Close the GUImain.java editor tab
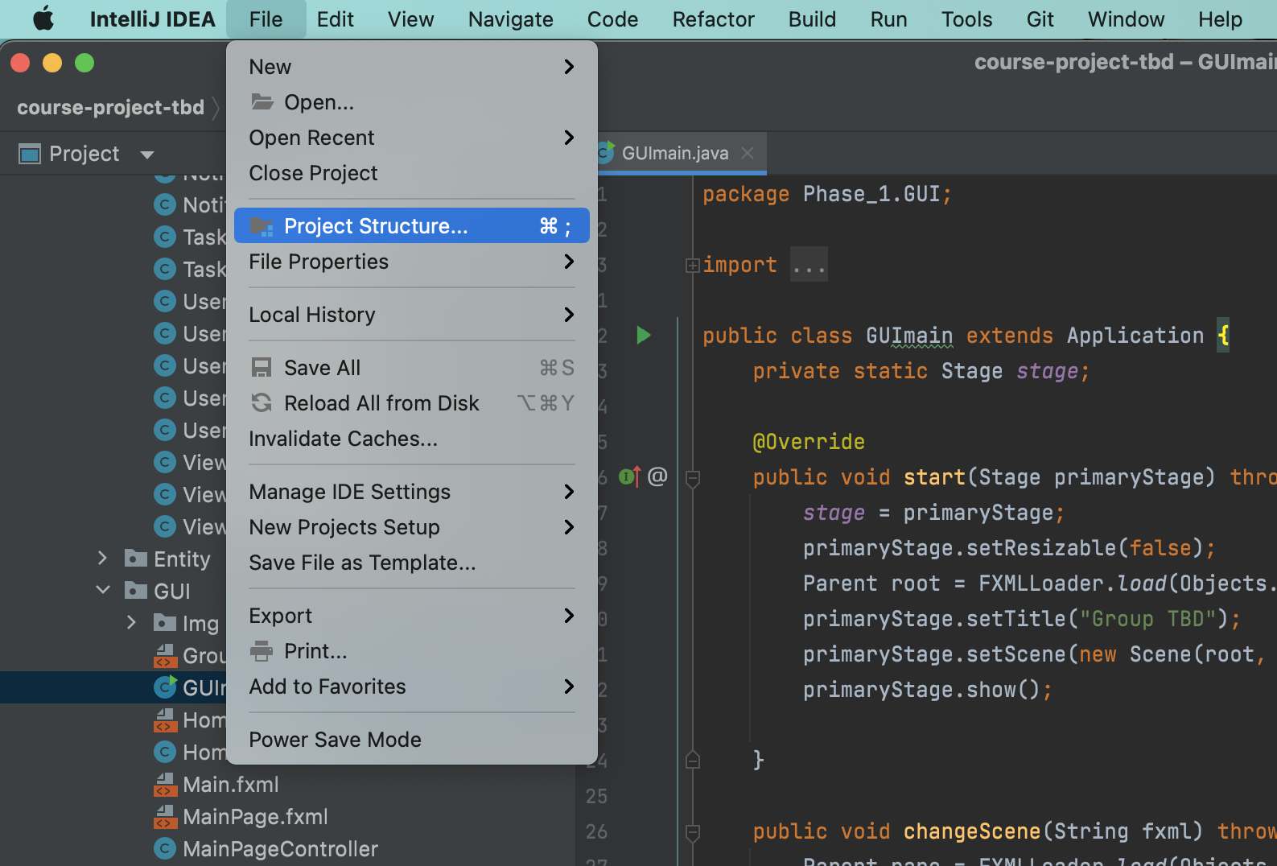 (x=748, y=153)
